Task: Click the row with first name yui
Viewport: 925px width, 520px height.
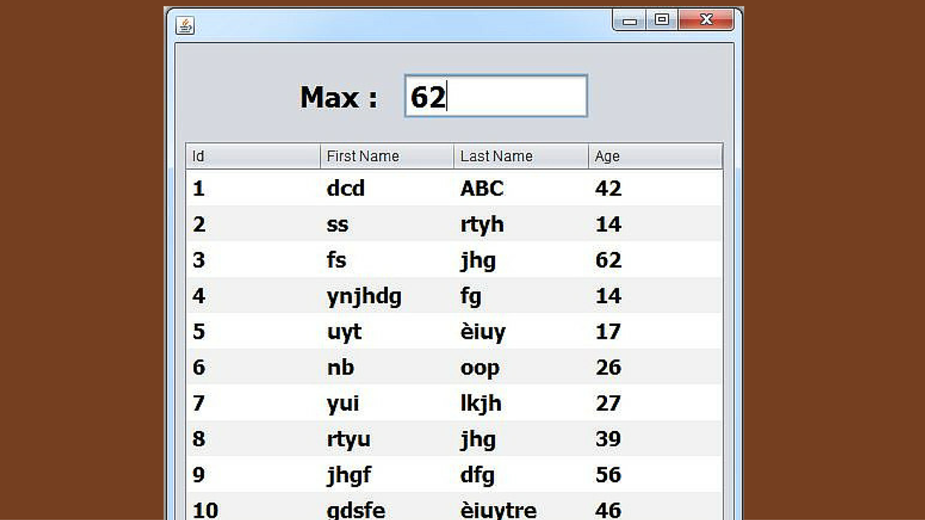Action: (405, 403)
